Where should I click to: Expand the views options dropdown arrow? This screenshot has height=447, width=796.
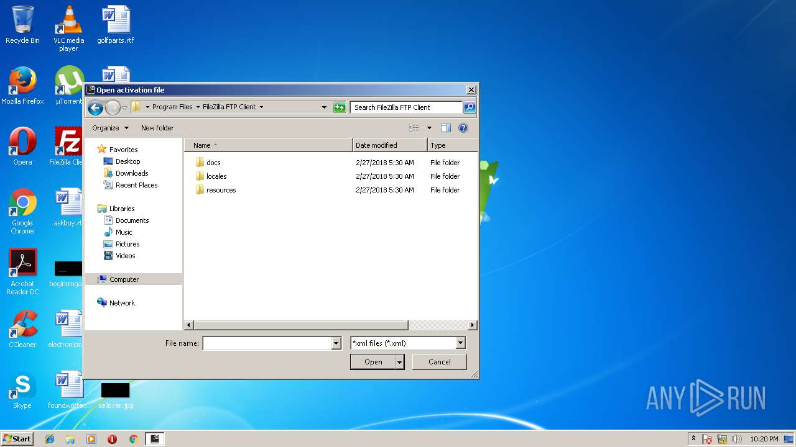pos(429,128)
